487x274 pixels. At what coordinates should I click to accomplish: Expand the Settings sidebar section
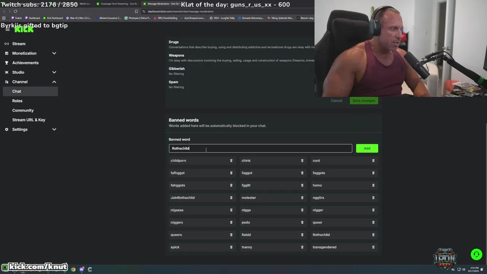54,129
